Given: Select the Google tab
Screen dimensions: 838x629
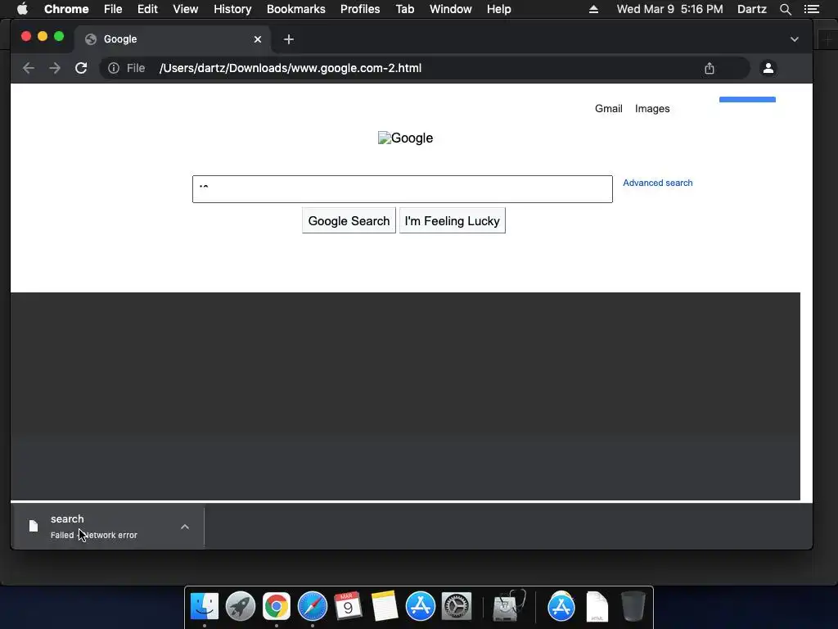Looking at the screenshot, I should (173, 39).
